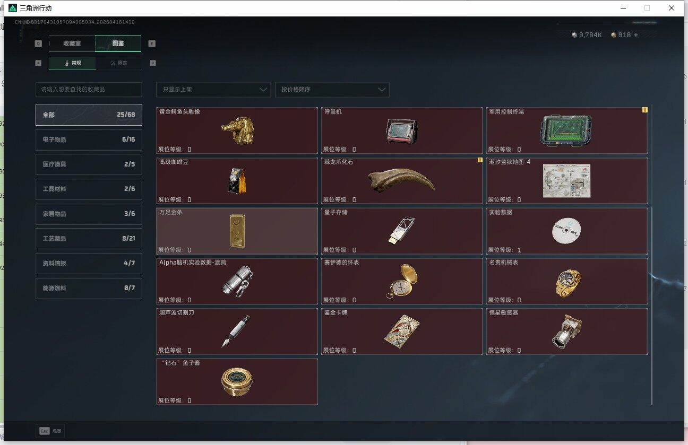
Task: Switch to the 收藏室 tab
Action: (72, 43)
